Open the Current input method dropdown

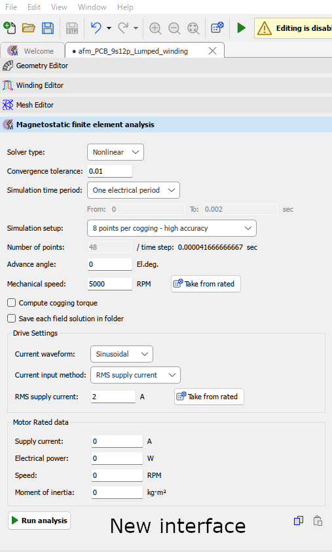136,375
